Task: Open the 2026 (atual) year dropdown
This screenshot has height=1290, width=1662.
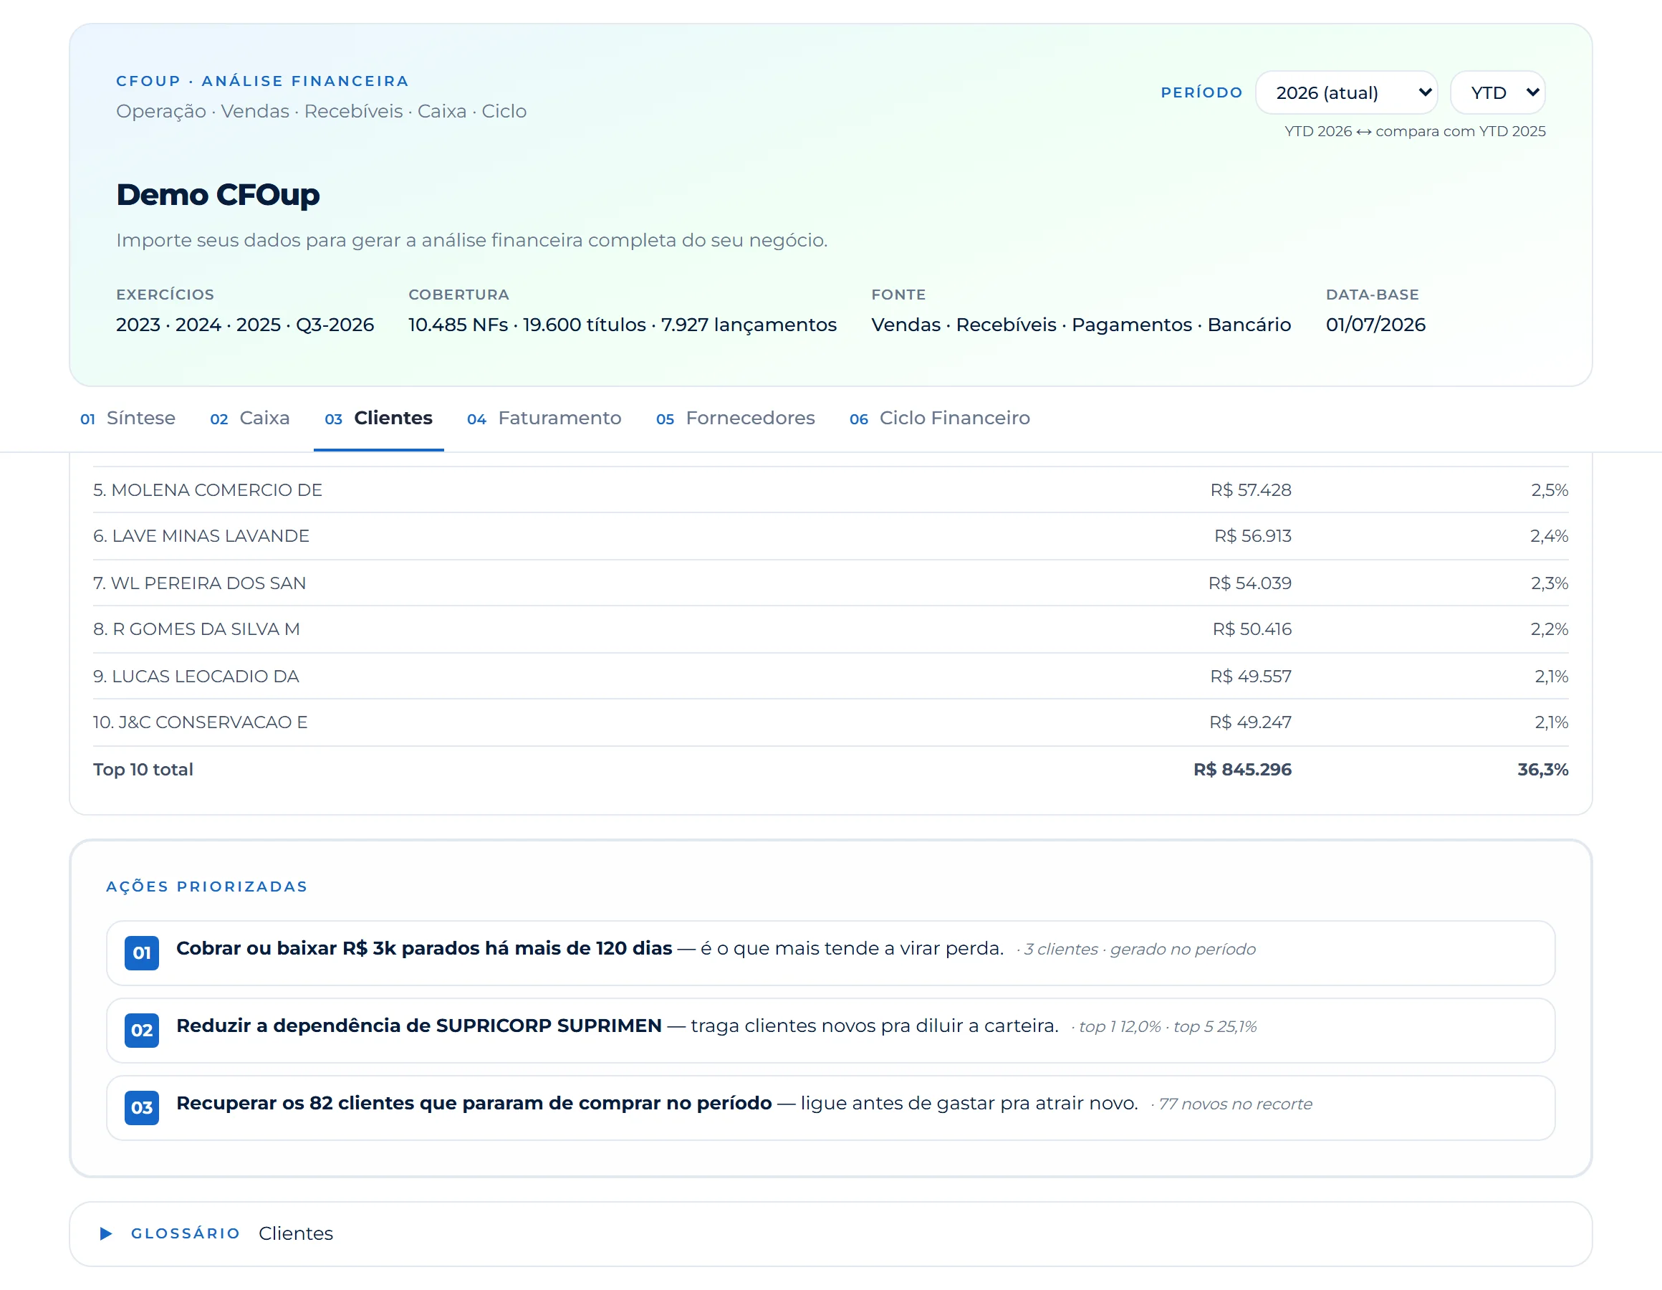Action: pyautogui.click(x=1345, y=92)
